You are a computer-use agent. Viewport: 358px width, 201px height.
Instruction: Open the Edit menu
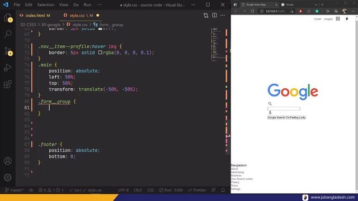click(x=29, y=4)
